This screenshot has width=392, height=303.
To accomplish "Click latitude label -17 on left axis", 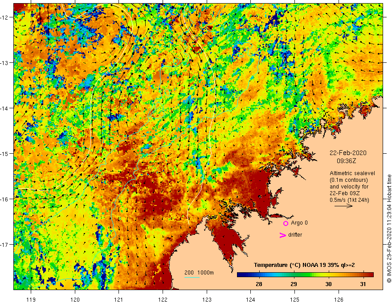I will pyautogui.click(x=5, y=245).
